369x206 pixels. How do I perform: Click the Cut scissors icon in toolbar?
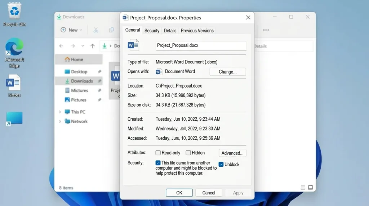click(96, 30)
